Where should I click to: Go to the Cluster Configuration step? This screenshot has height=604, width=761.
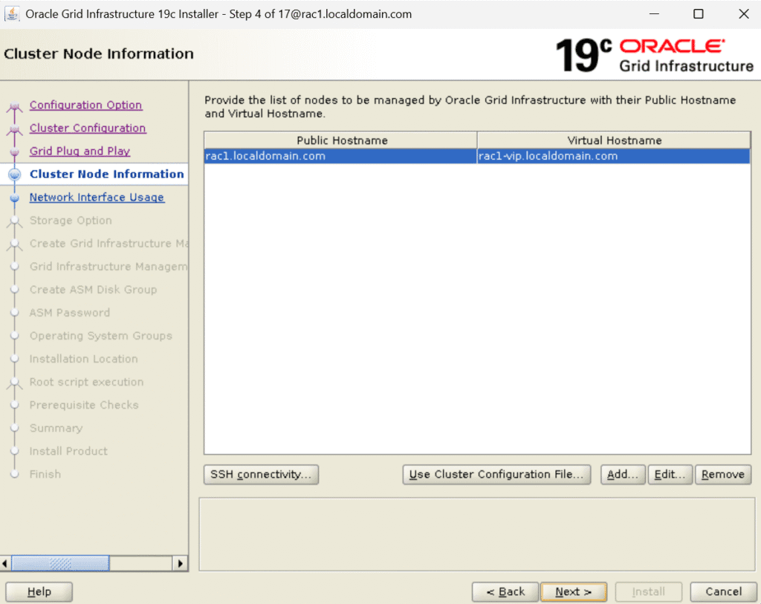click(x=88, y=129)
